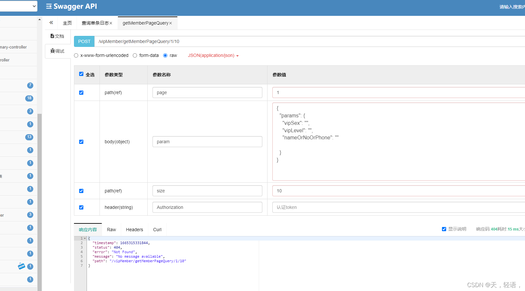Image resolution: width=525 pixels, height=291 pixels.
Task: Click the request URL path field
Action: (310, 41)
